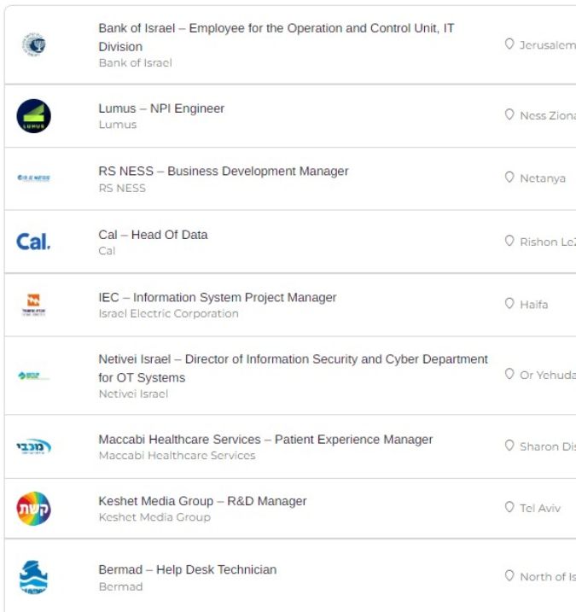
Task: Open the RS NESS Business Development Manager listing
Action: [224, 171]
